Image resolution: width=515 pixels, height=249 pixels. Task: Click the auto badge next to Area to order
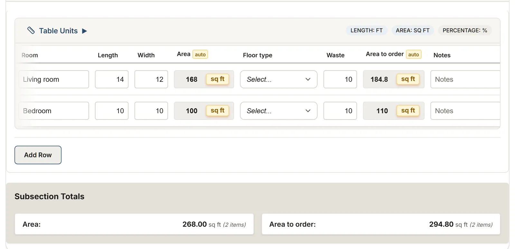click(x=414, y=54)
